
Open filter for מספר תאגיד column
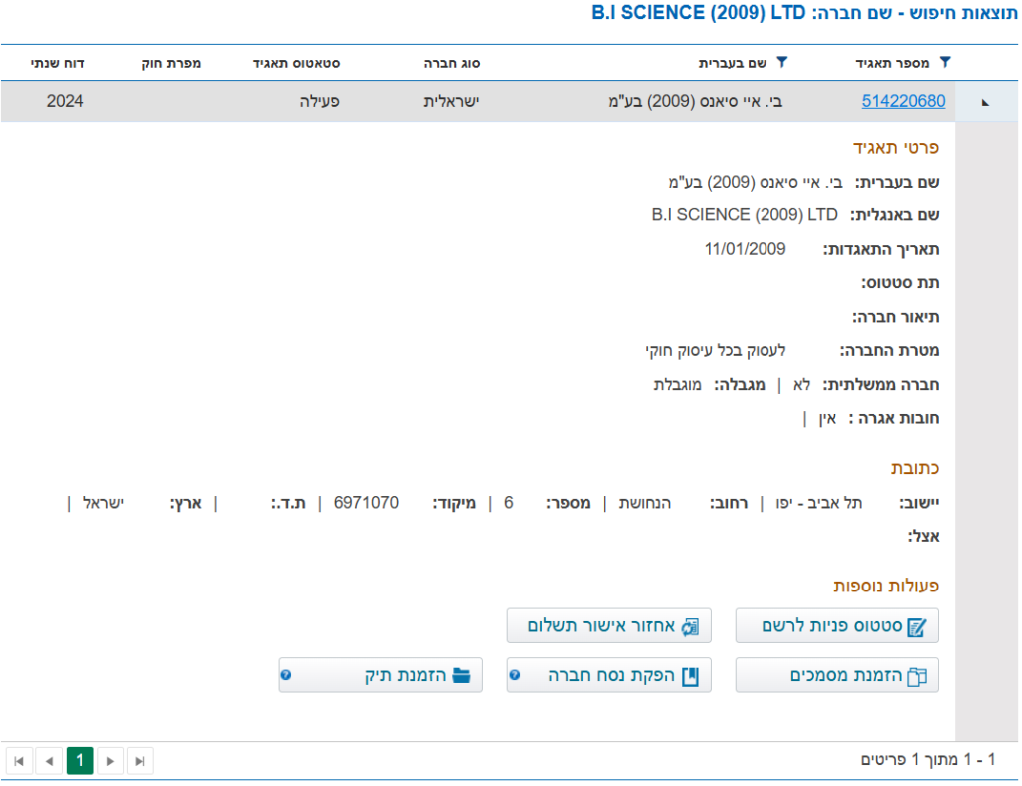(x=945, y=62)
